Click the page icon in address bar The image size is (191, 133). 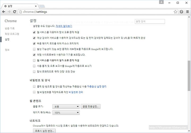click(21, 12)
